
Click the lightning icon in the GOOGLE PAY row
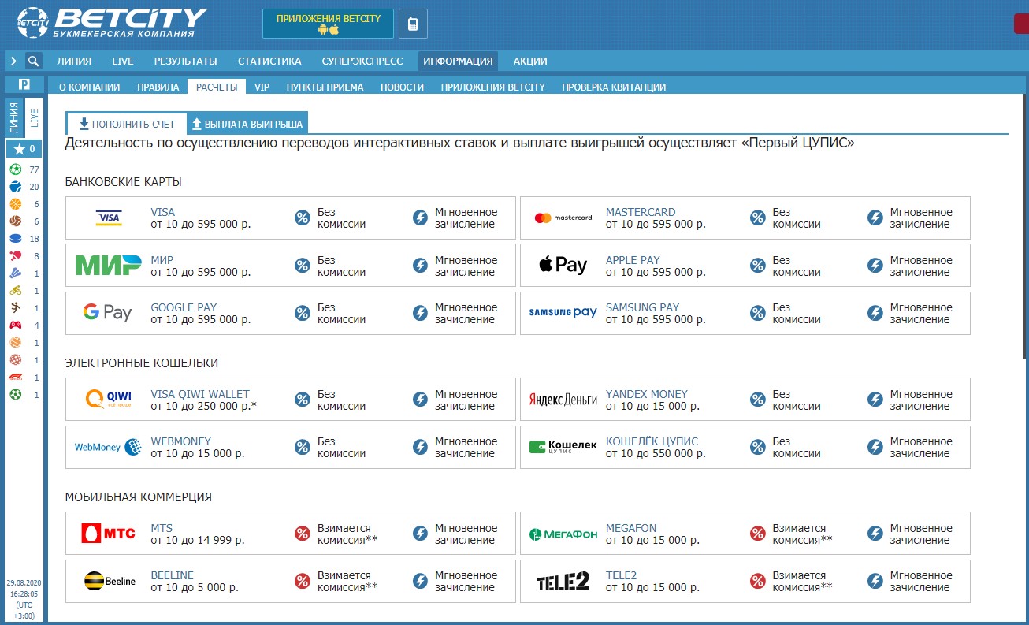point(420,314)
